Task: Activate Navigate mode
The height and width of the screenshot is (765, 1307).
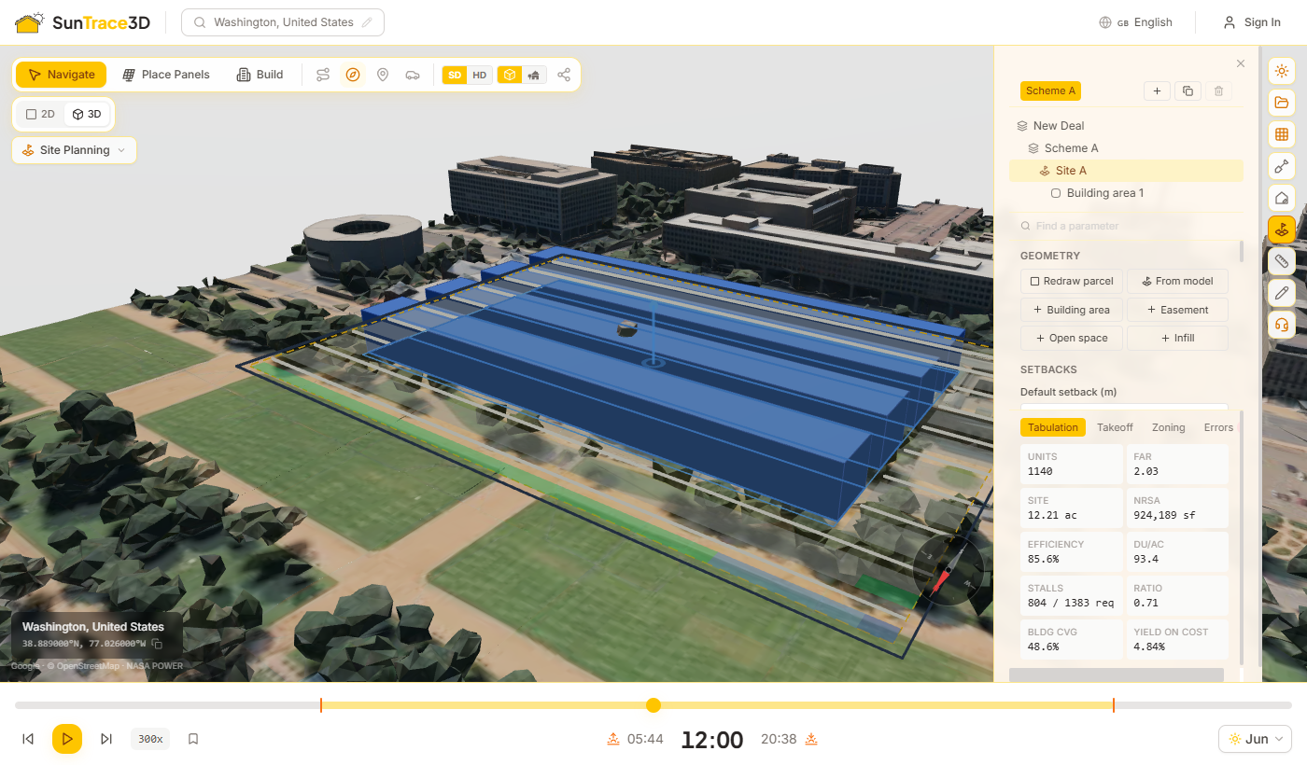Action: (x=62, y=75)
